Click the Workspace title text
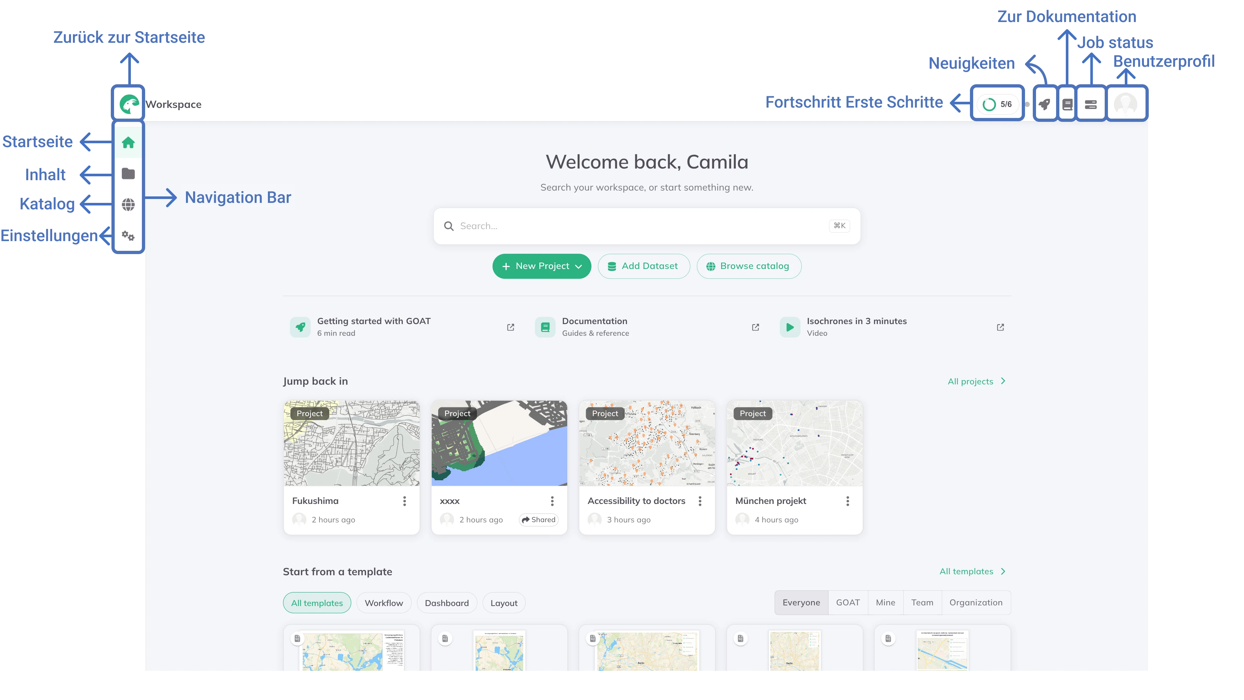The width and height of the screenshot is (1244, 700). [x=173, y=104]
